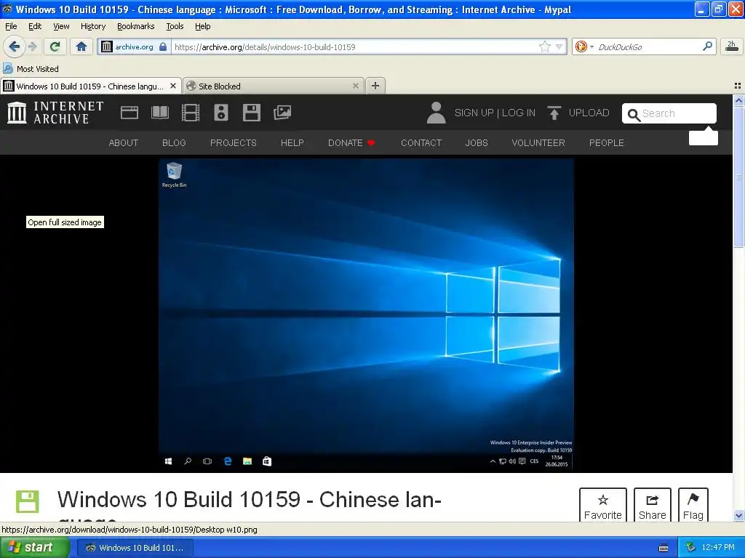Click the keyboard icon in the taskbar
The width and height of the screenshot is (745, 558).
[x=664, y=548]
